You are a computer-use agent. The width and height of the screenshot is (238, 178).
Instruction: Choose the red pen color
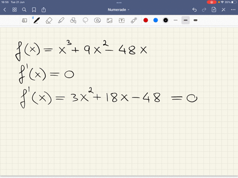146,20
